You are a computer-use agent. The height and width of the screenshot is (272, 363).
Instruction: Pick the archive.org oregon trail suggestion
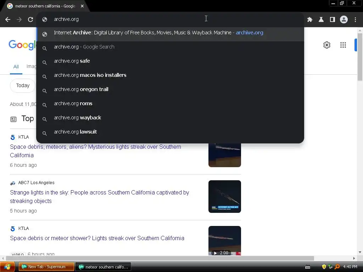[x=170, y=89]
